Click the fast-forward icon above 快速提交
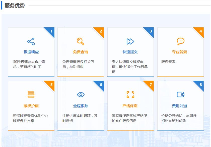 click(x=130, y=41)
